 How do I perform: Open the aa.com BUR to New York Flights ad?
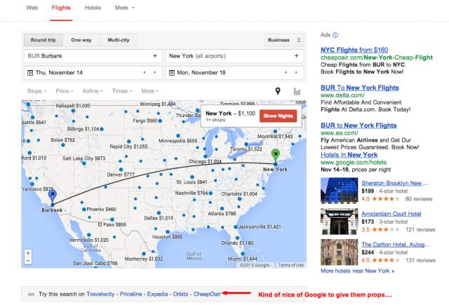click(358, 125)
